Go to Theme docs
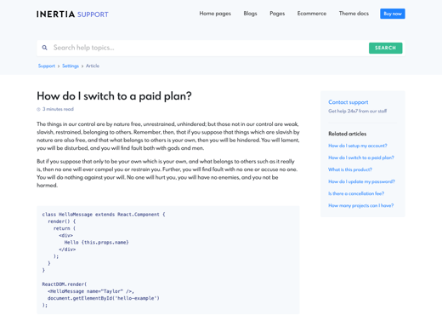The width and height of the screenshot is (442, 327). click(354, 14)
